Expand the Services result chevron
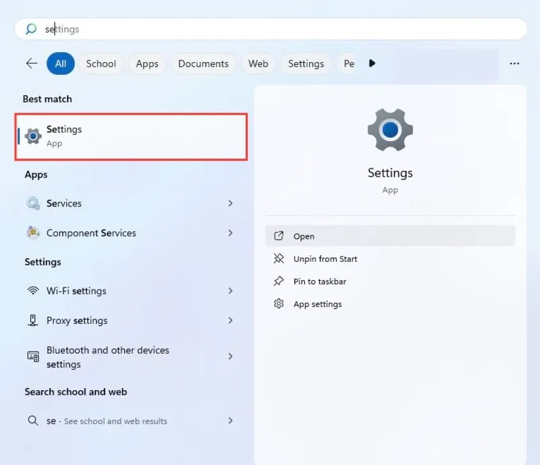540x465 pixels. coord(230,203)
